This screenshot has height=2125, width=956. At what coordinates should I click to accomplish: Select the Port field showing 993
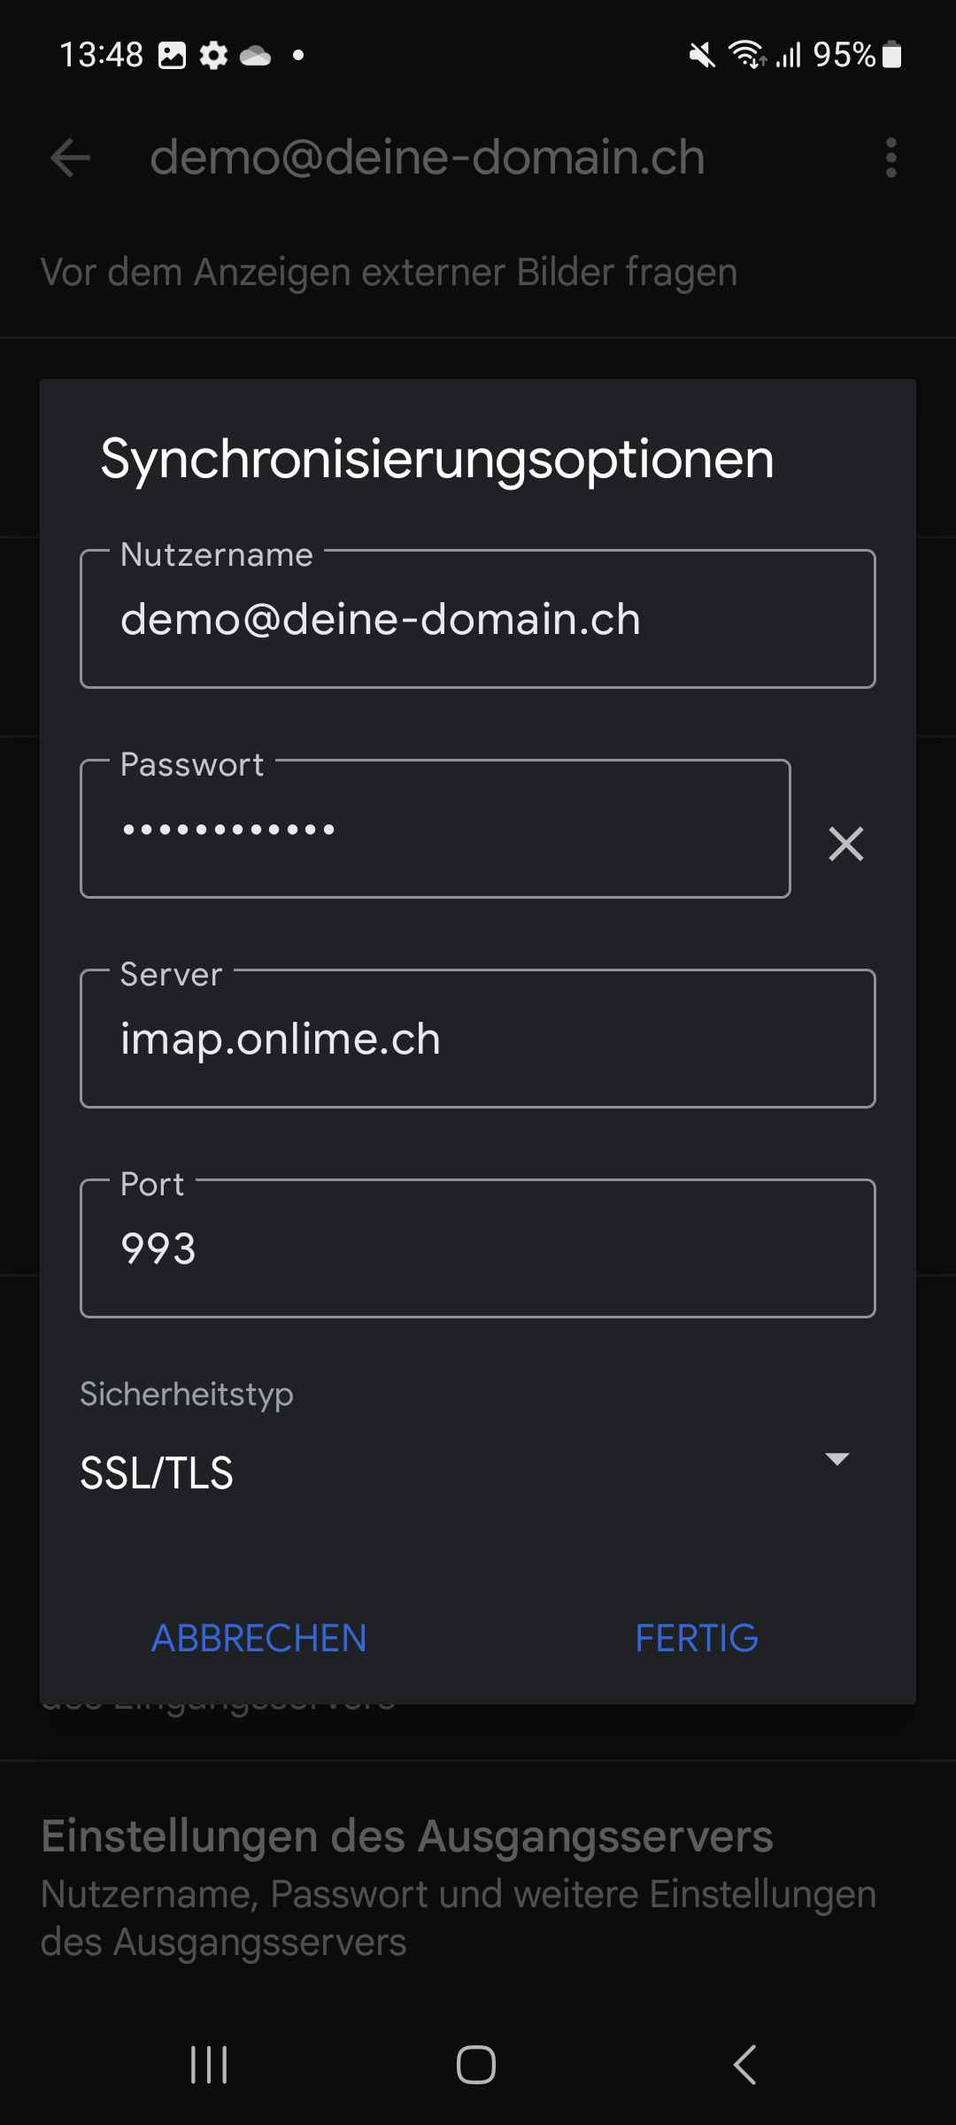click(x=478, y=1248)
